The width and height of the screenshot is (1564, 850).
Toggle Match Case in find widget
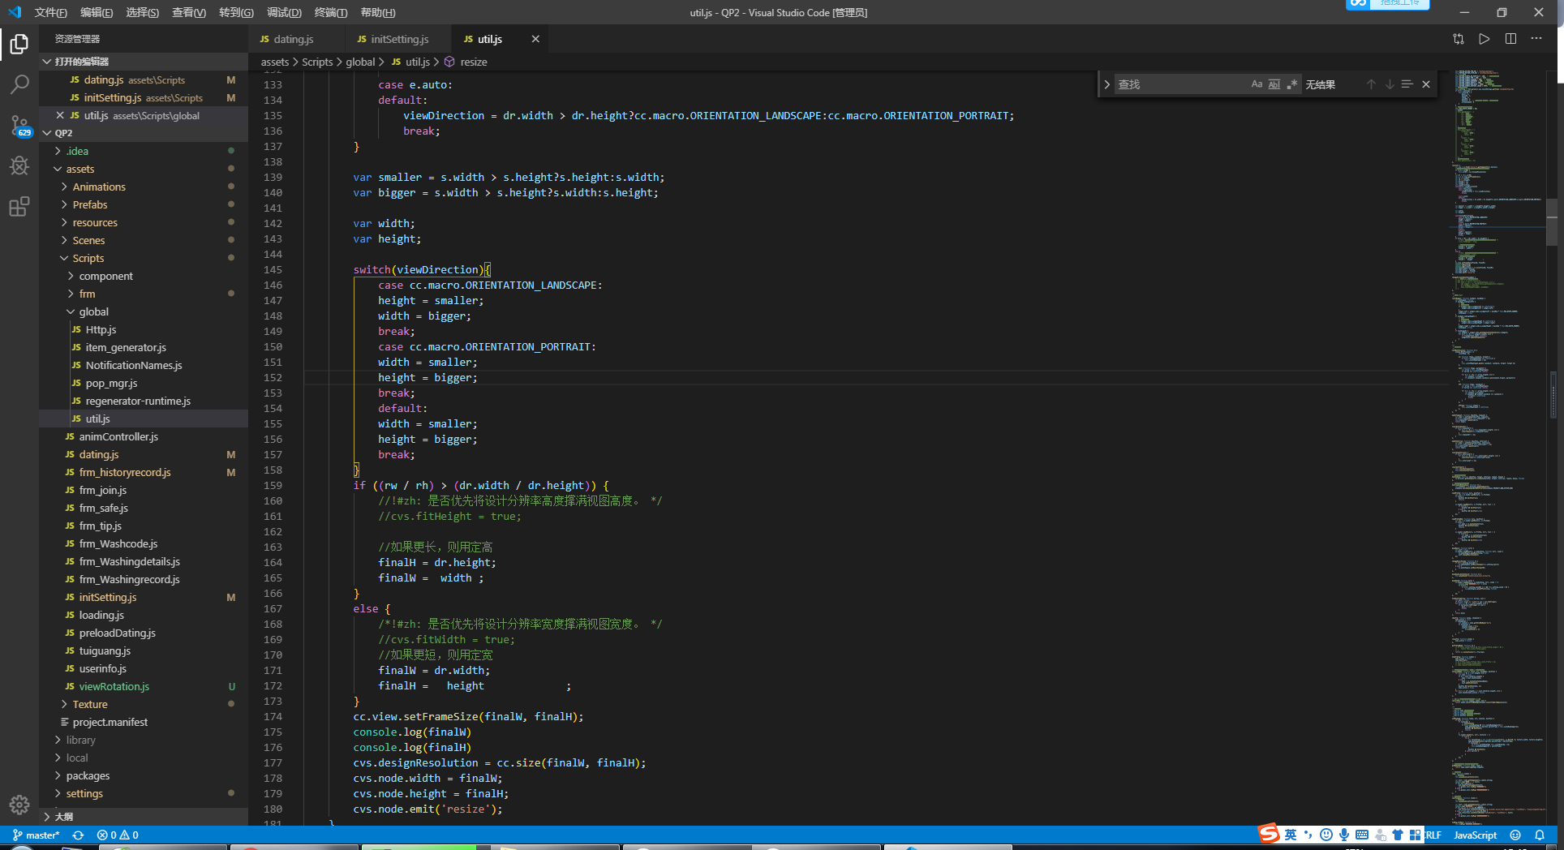pos(1257,84)
